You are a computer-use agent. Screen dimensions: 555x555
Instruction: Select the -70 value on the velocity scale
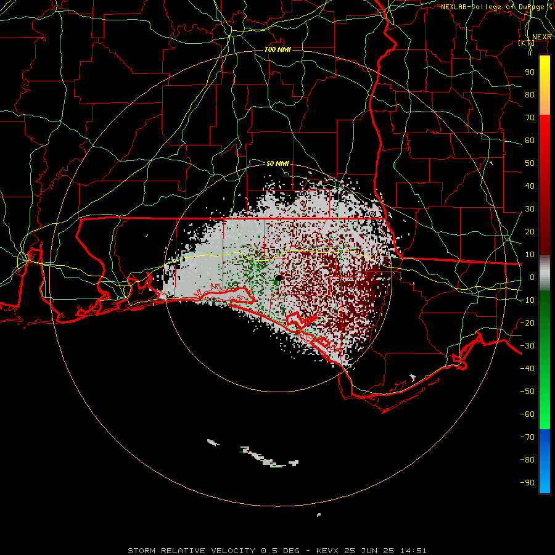click(527, 437)
